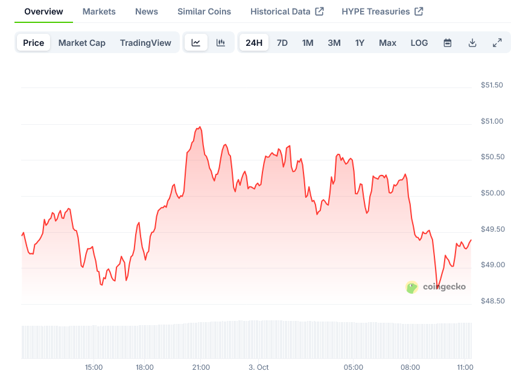Select Market Cap chart mode
The height and width of the screenshot is (374, 511).
pos(81,43)
